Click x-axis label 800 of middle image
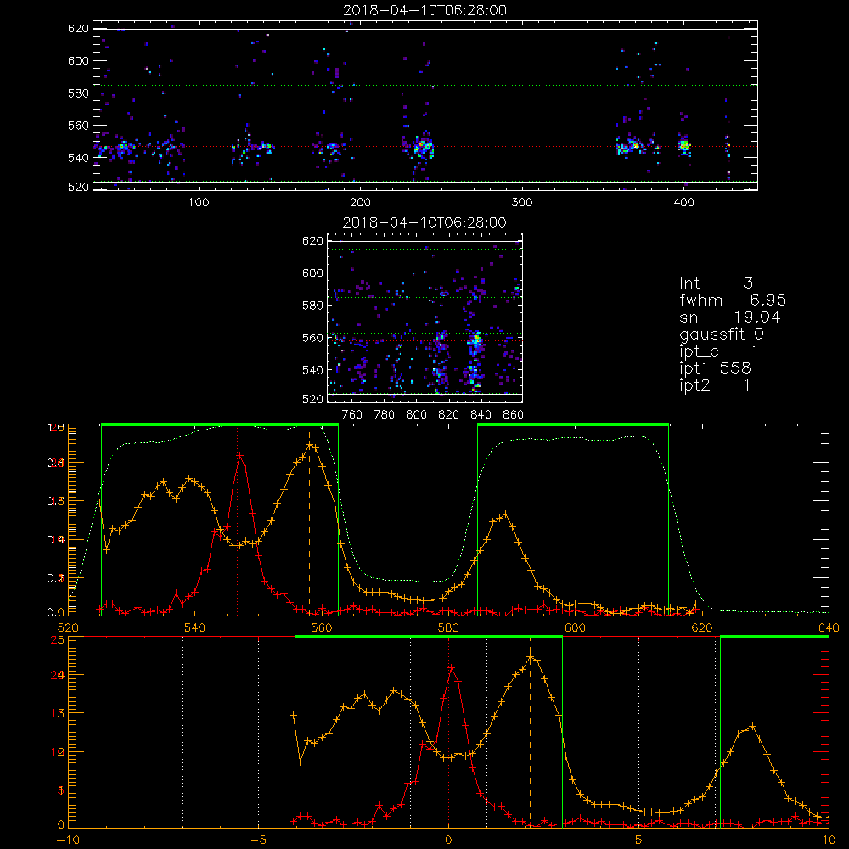Image resolution: width=849 pixels, height=849 pixels. (416, 415)
